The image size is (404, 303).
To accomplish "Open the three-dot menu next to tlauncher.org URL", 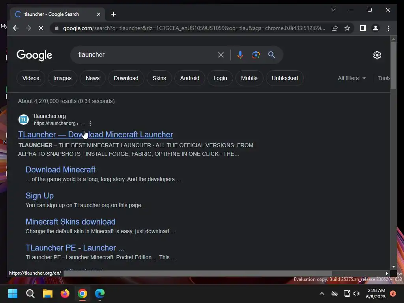I will tap(90, 123).
